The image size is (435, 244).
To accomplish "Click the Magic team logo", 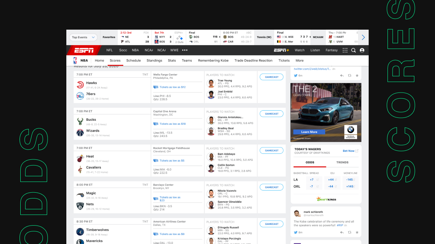I will tap(80, 195).
